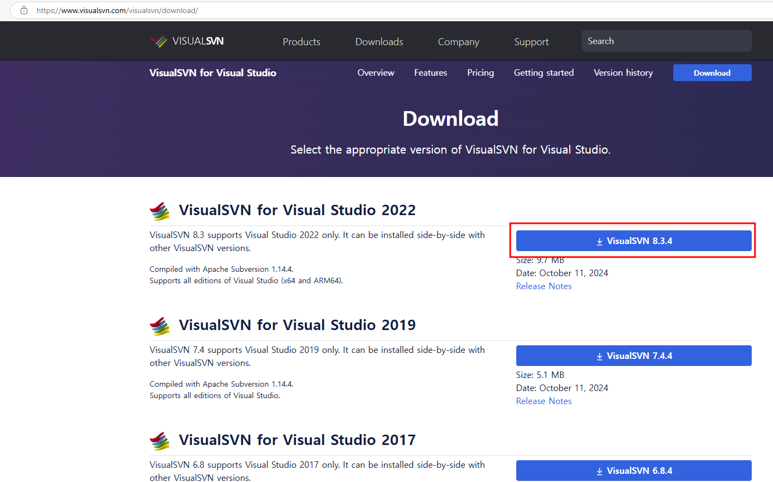Click the Visual Studio 2019 section icon
Viewport: 773px width, 482px height.
pos(160,326)
